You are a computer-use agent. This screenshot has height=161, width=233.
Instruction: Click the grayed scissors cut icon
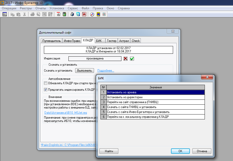click(x=25, y=14)
